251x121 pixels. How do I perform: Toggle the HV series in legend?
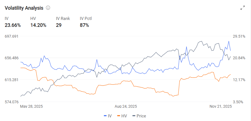(122, 116)
